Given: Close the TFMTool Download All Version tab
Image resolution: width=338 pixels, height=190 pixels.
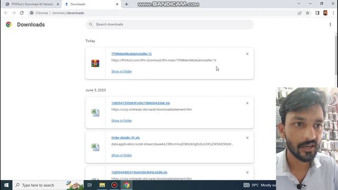Looking at the screenshot, I should (x=58, y=4).
